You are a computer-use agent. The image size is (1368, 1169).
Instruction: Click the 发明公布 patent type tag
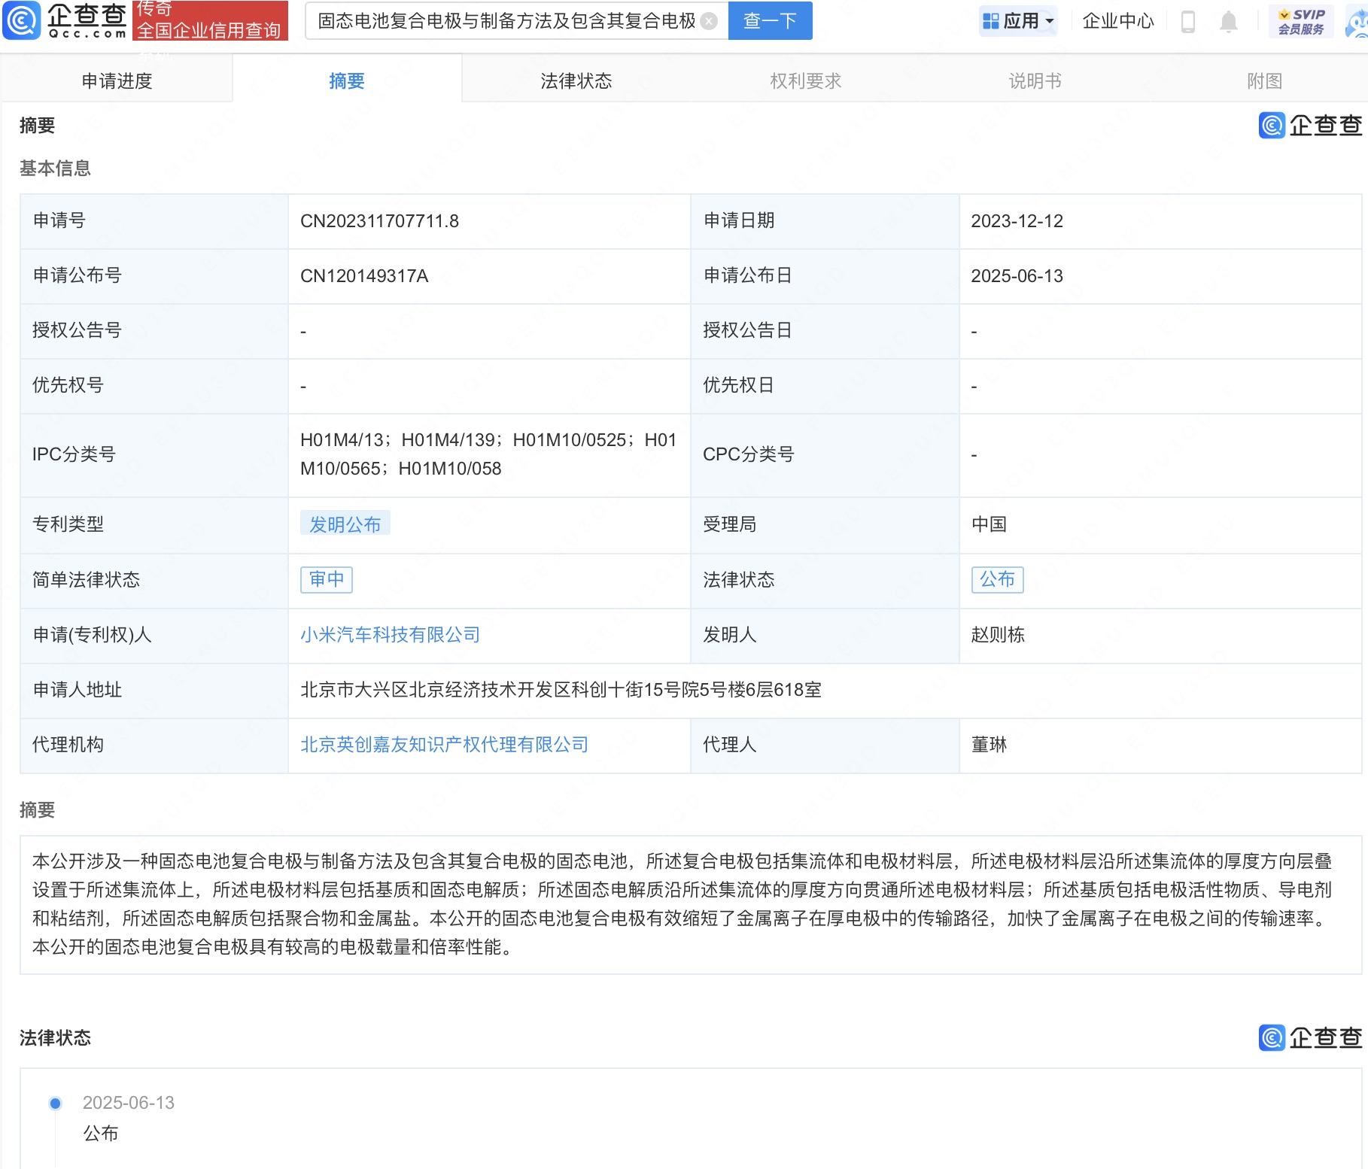[345, 524]
